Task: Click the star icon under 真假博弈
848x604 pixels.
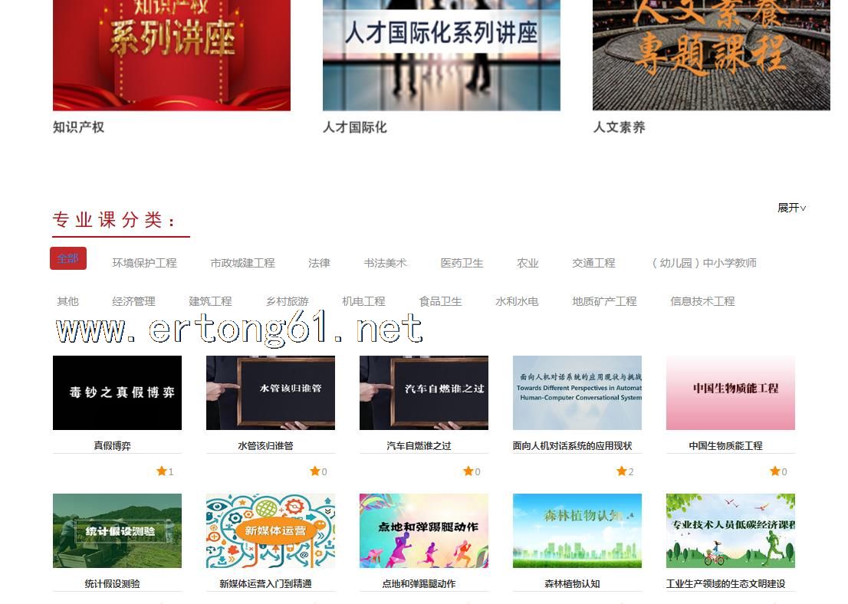Action: [162, 471]
